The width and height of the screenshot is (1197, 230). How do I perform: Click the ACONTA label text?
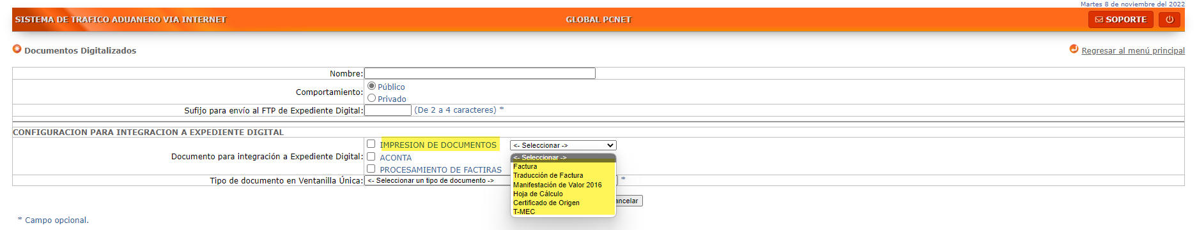(396, 157)
